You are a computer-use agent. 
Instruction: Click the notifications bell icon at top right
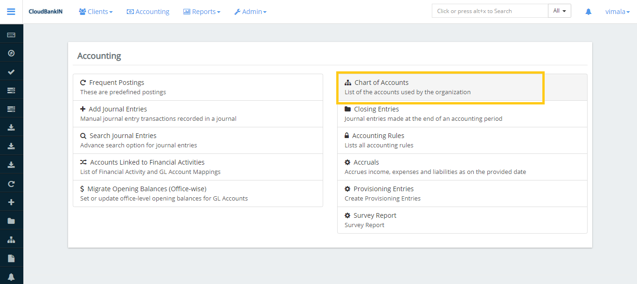(588, 11)
